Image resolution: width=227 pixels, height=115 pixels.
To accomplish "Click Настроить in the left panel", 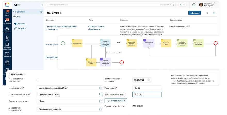I will click(x=20, y=28).
